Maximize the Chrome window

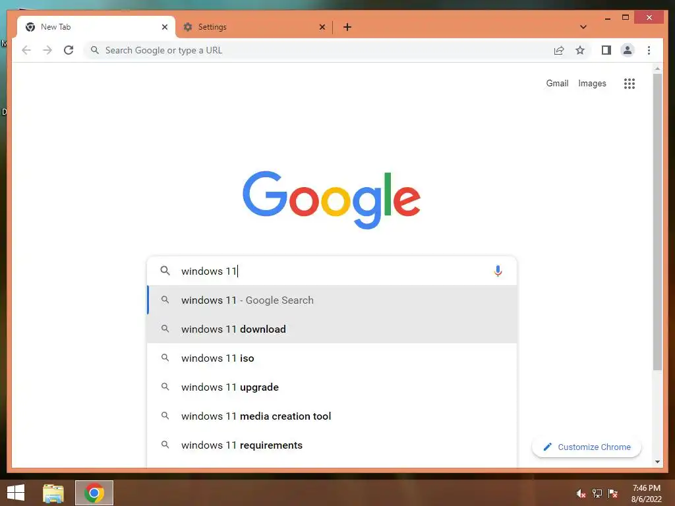click(x=626, y=18)
